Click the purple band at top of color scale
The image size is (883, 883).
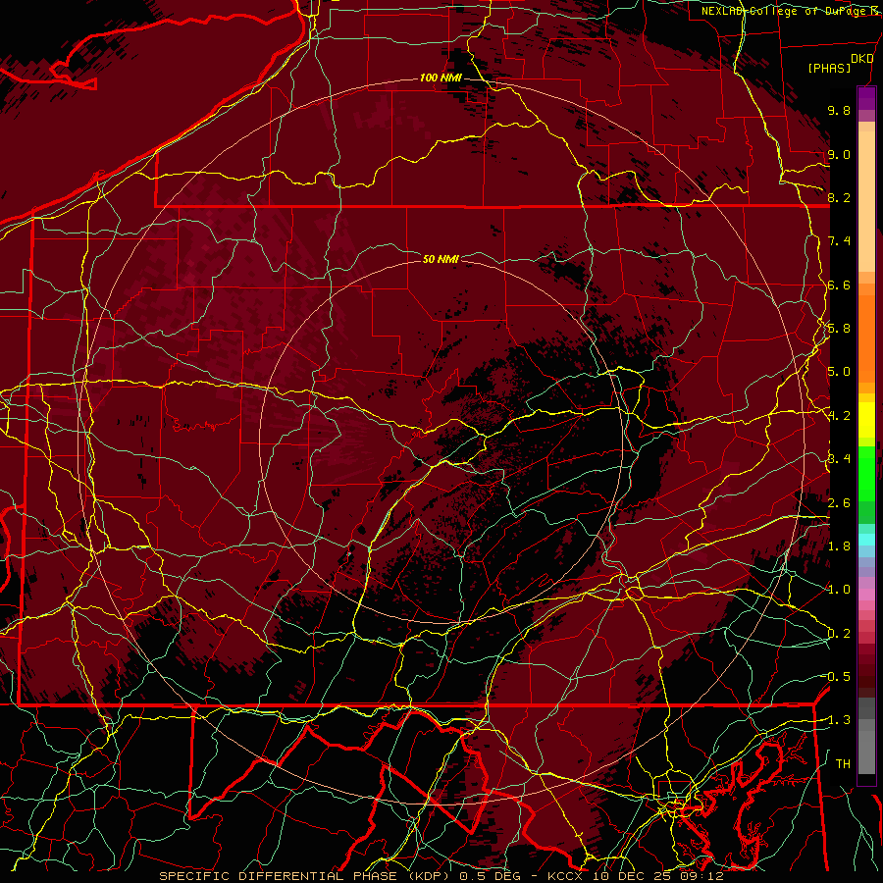[x=866, y=98]
